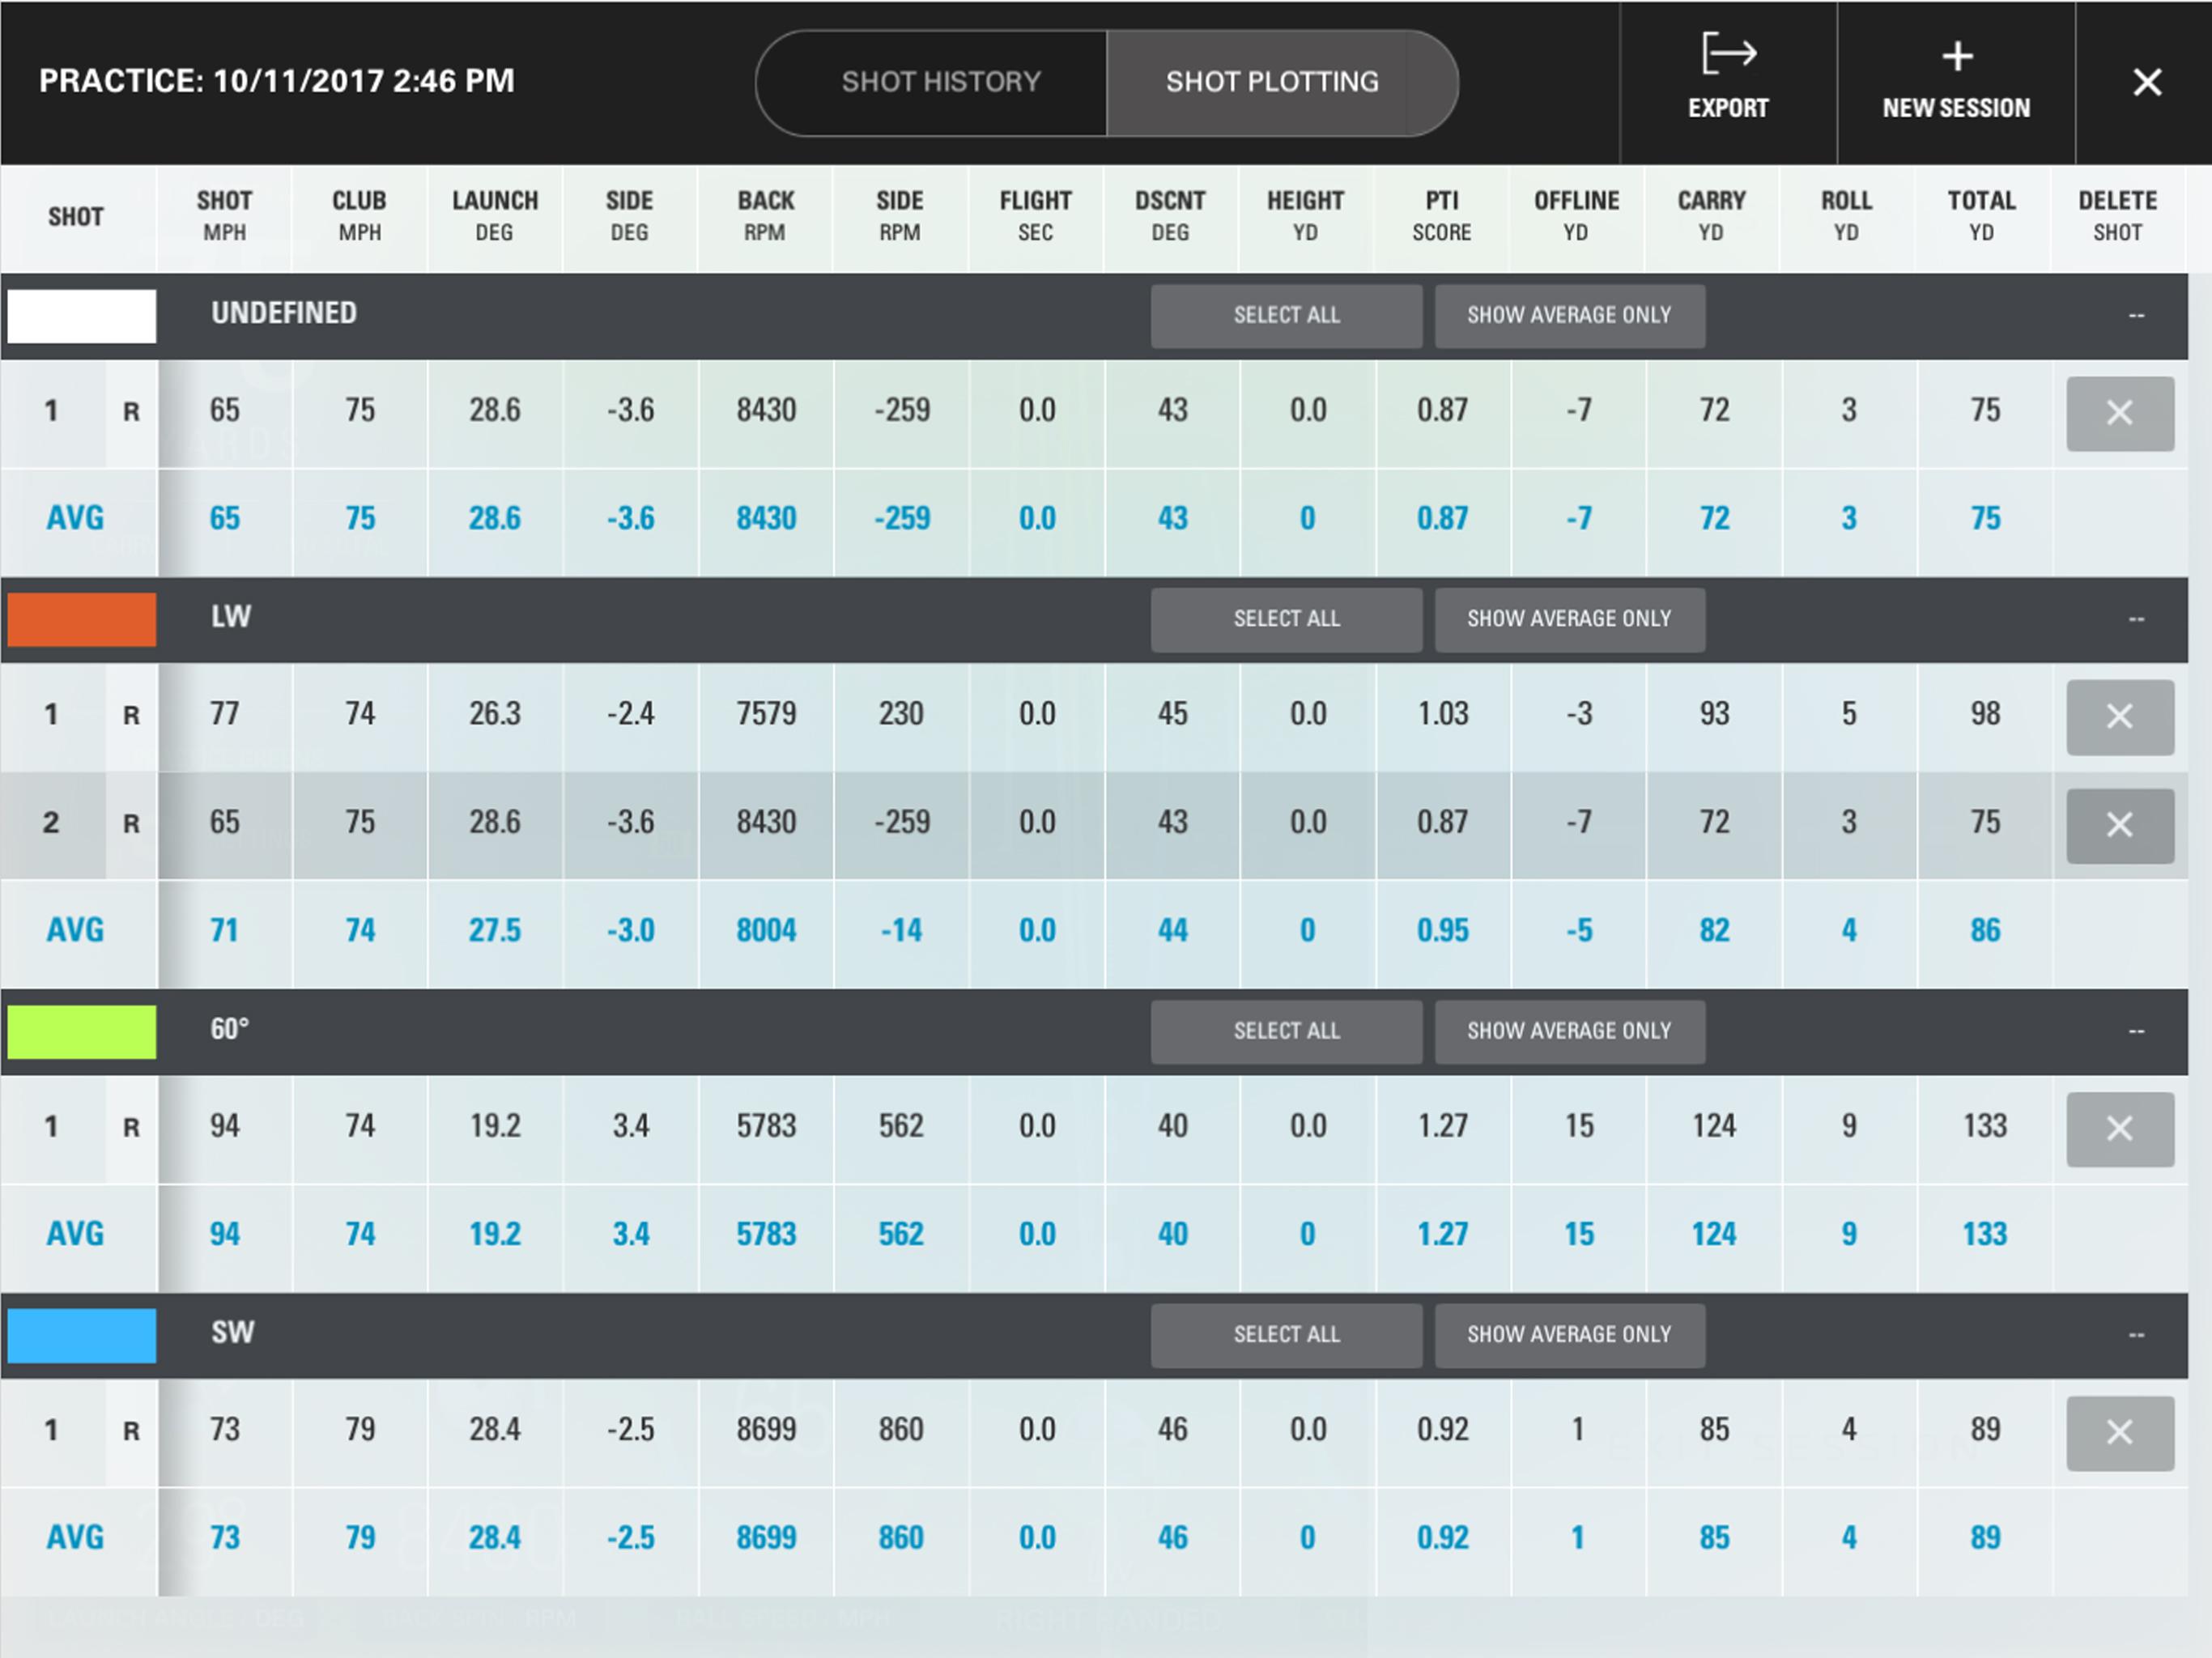The image size is (2212, 1658).
Task: Click the Export icon
Action: point(1728,56)
